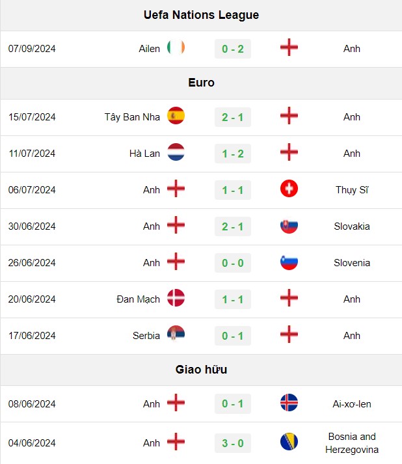Viewport: 402px width, 464px height.
Task: Click the Đan Mạch team name
Action: [138, 299]
